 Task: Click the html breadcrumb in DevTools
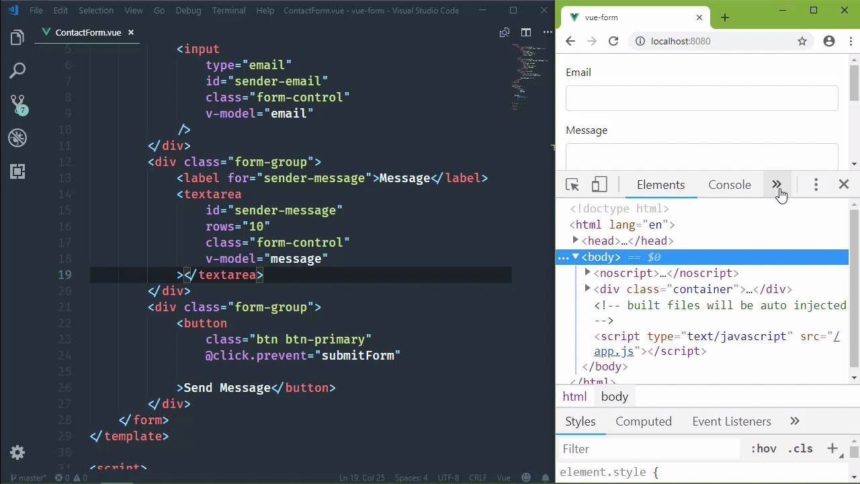[574, 397]
